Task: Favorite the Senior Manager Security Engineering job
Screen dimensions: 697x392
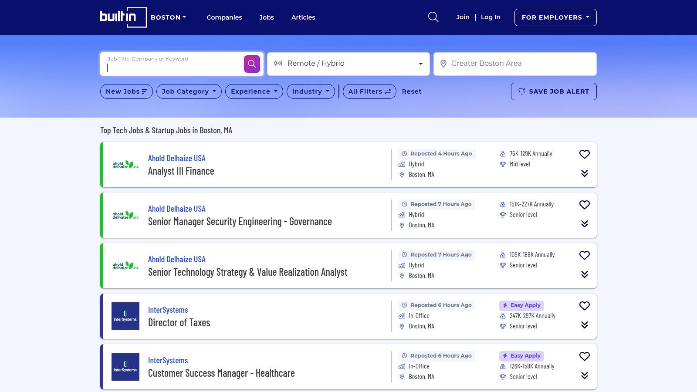Action: coord(585,205)
